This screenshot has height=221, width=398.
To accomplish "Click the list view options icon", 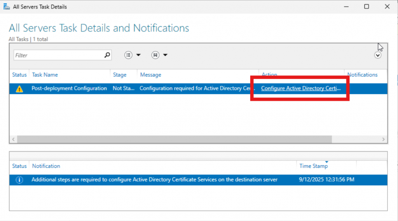I will (128, 55).
